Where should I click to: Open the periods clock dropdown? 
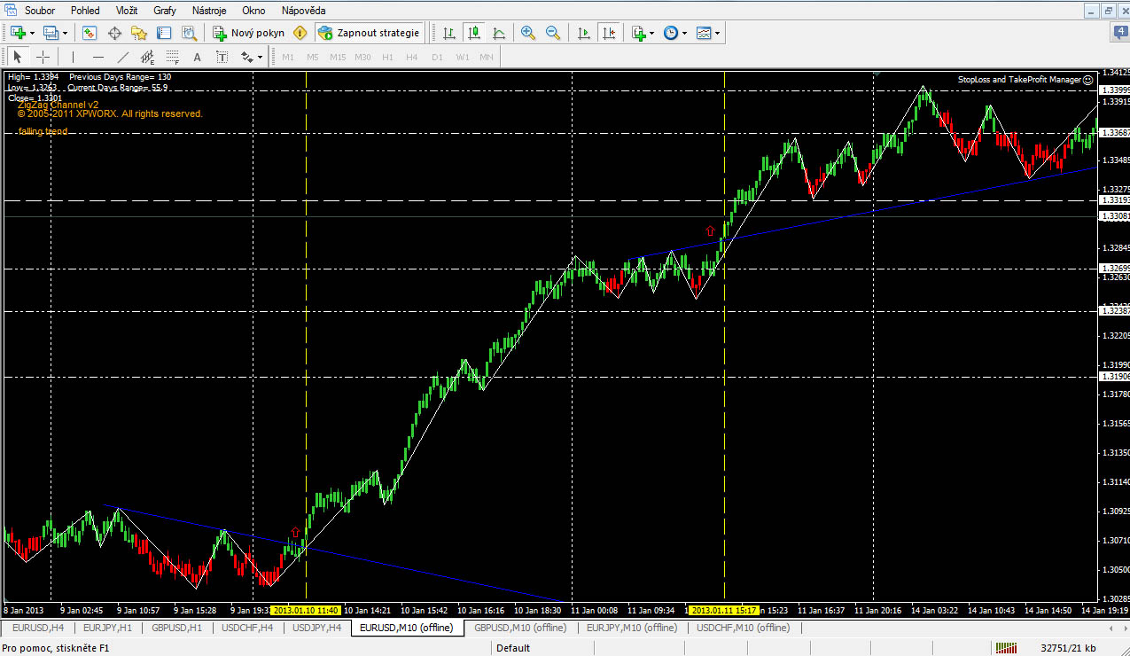(x=683, y=33)
